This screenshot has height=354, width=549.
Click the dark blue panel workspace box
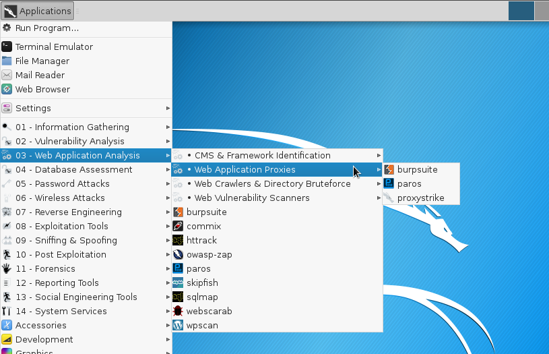click(521, 11)
